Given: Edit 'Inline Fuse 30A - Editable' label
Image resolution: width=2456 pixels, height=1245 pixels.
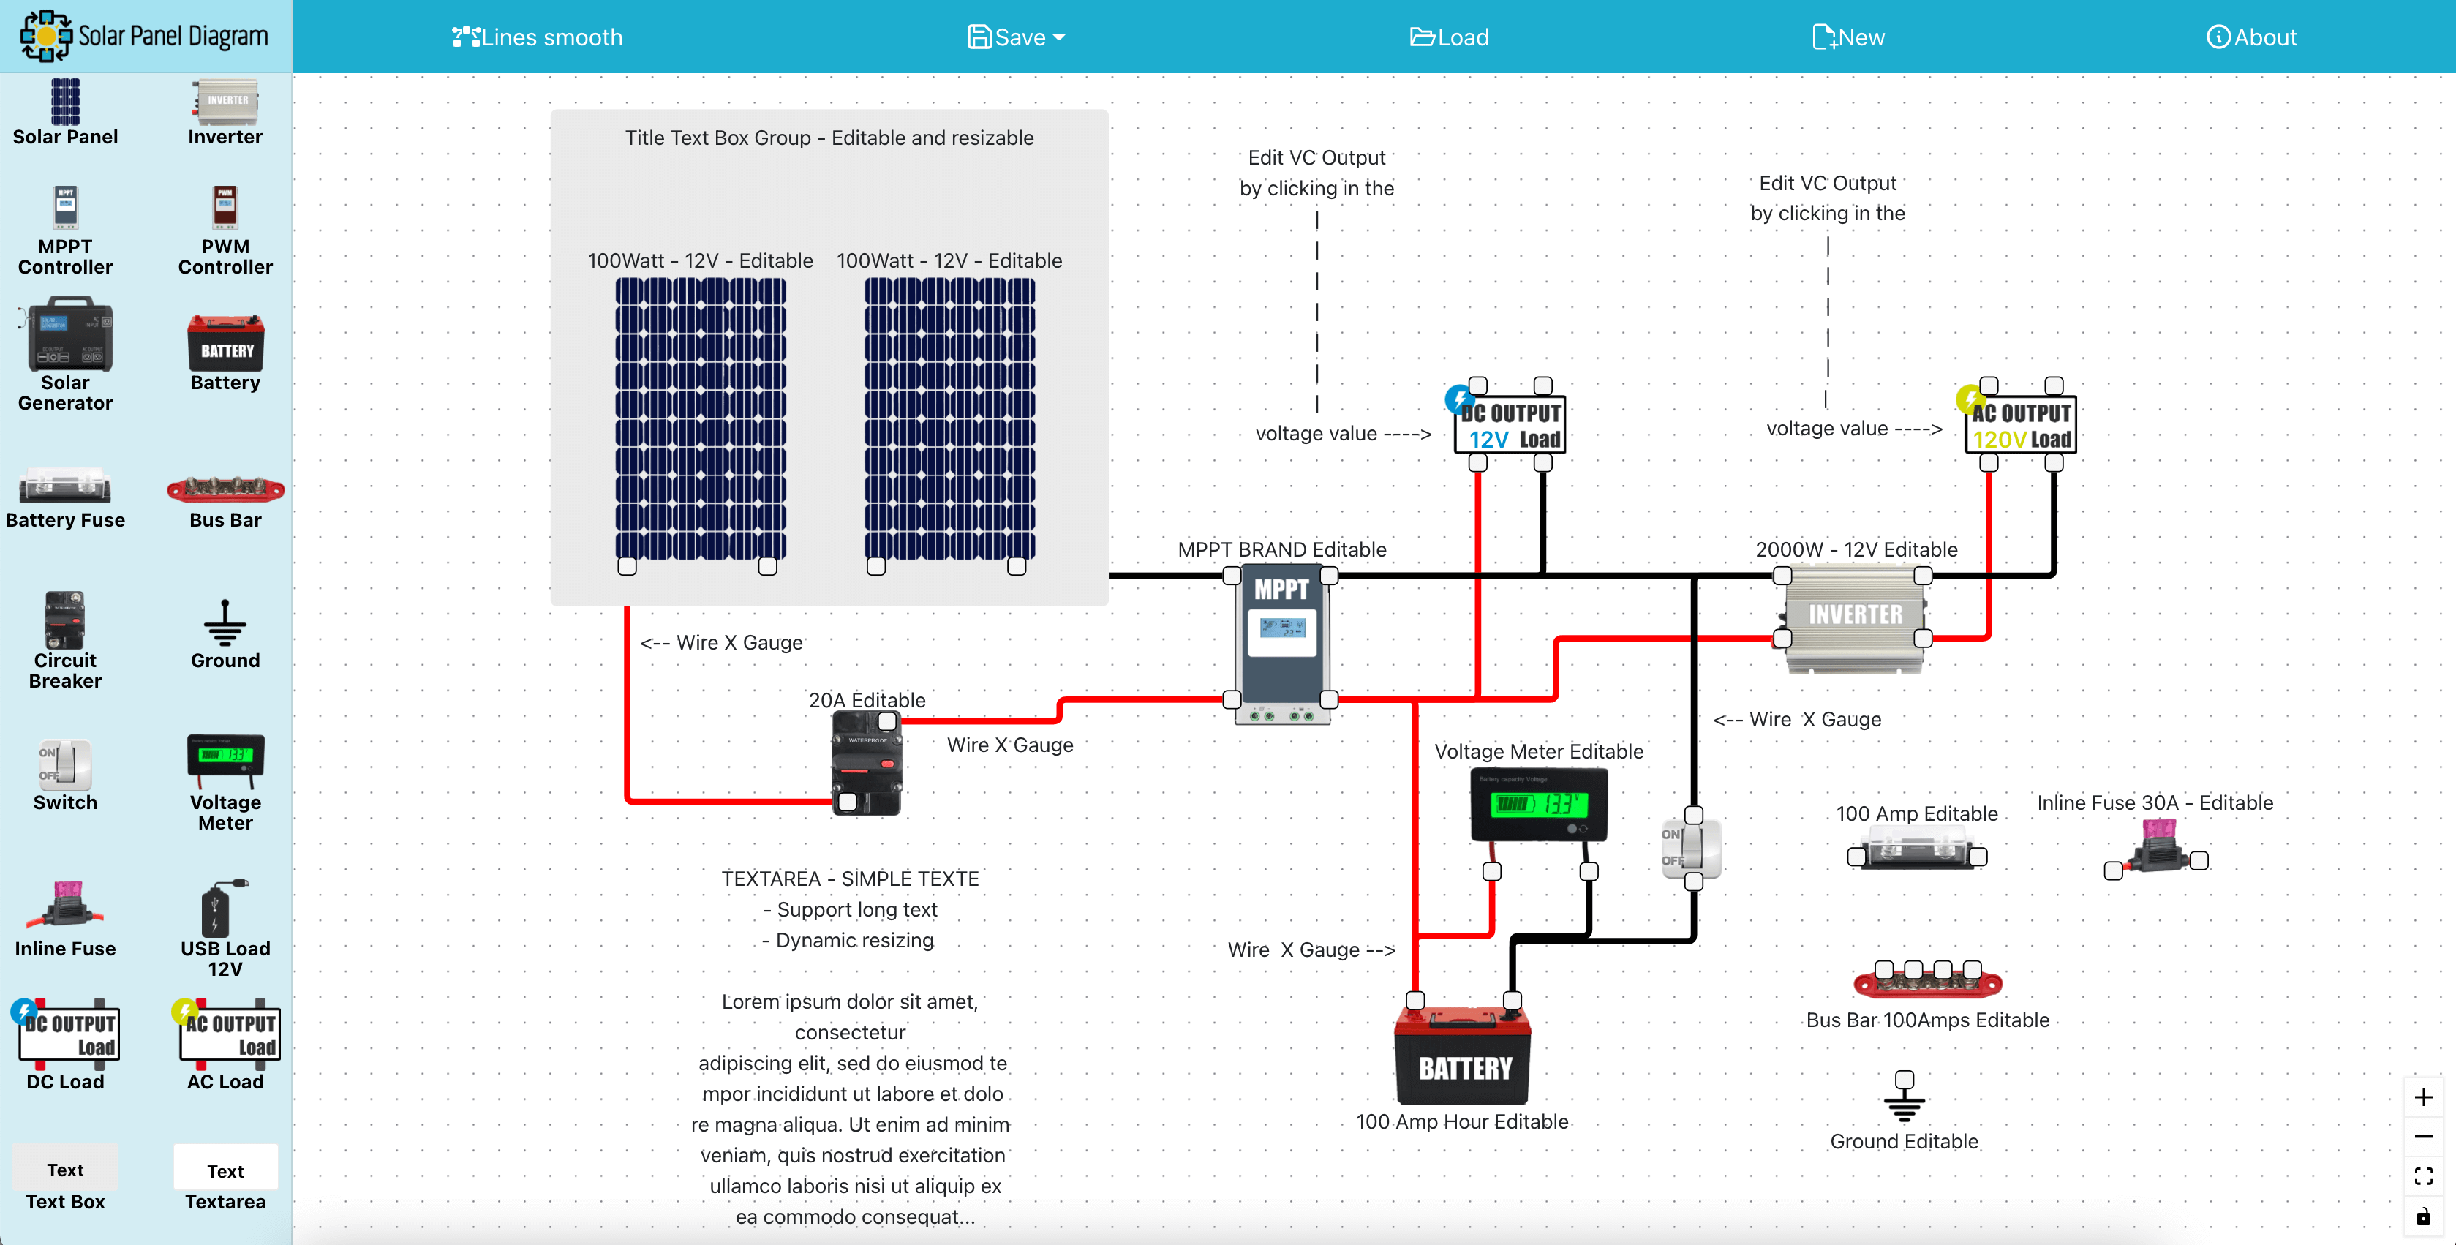Looking at the screenshot, I should 2155,804.
